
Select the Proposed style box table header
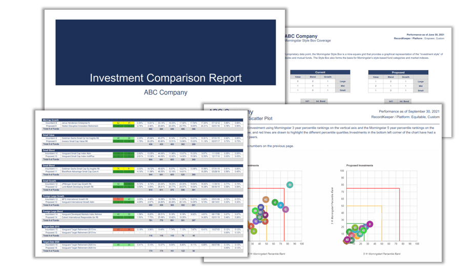click(398, 73)
